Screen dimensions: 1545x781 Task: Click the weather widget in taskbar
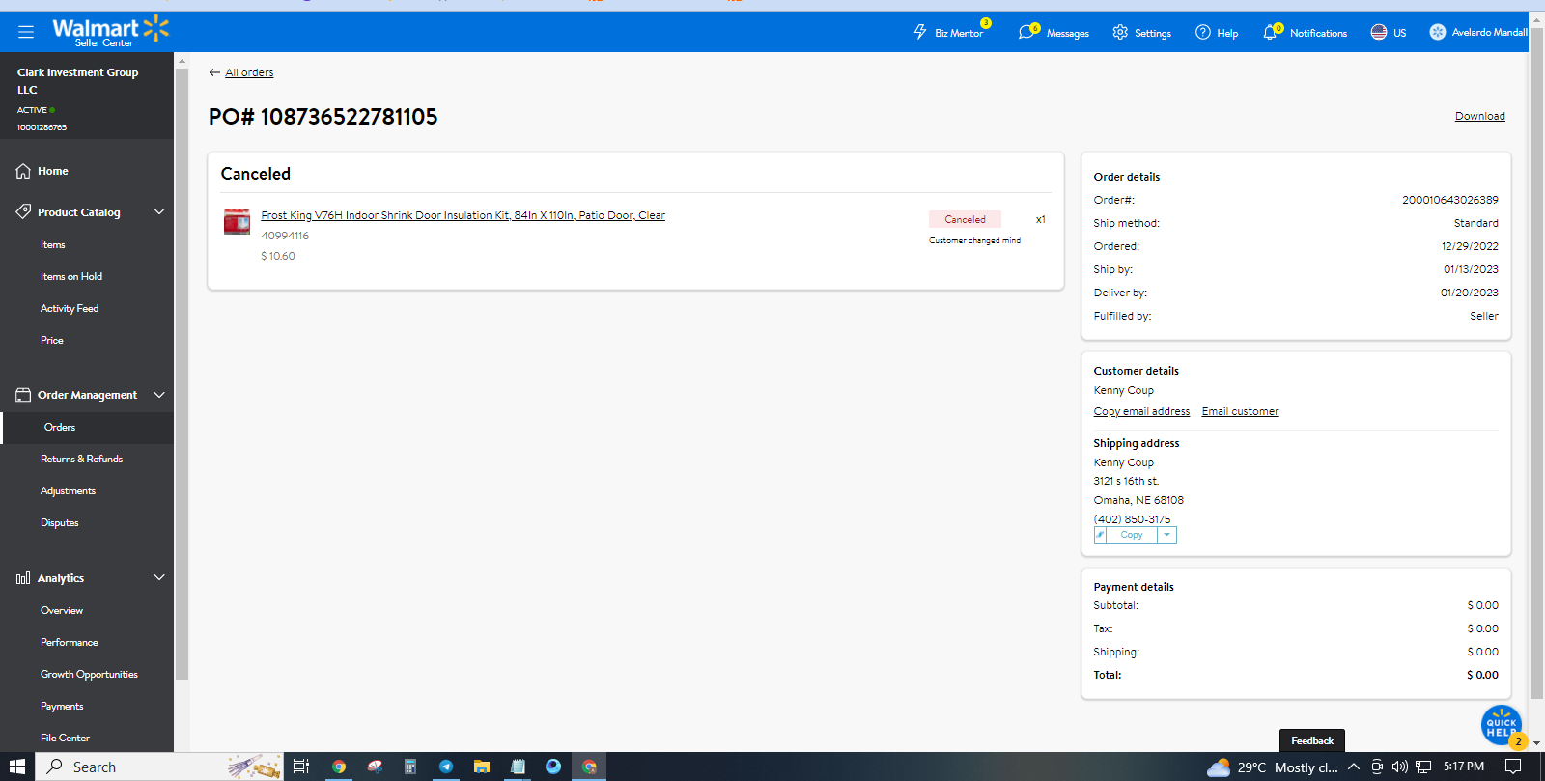tap(1273, 767)
